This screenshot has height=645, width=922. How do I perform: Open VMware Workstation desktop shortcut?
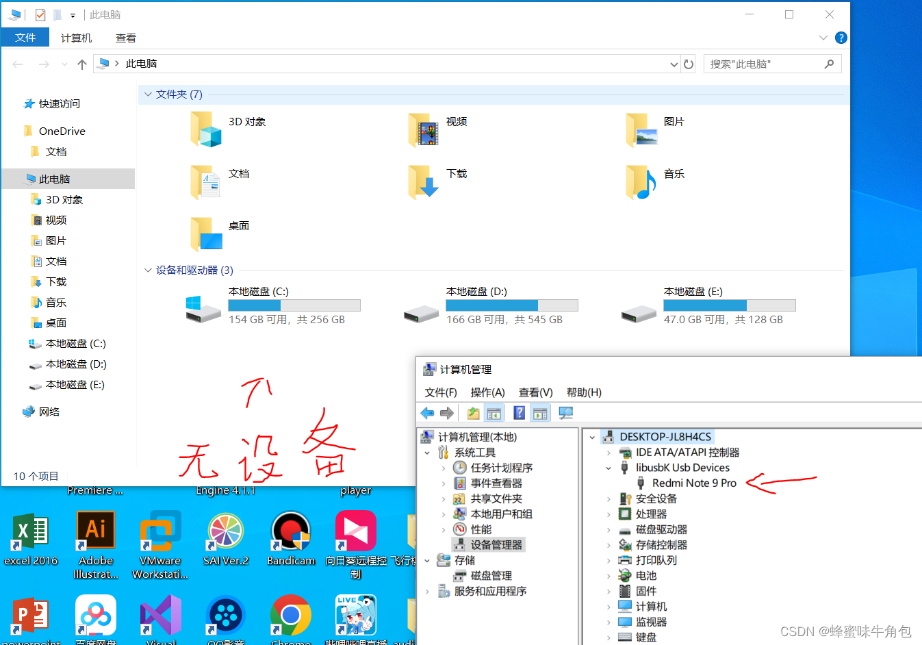160,546
